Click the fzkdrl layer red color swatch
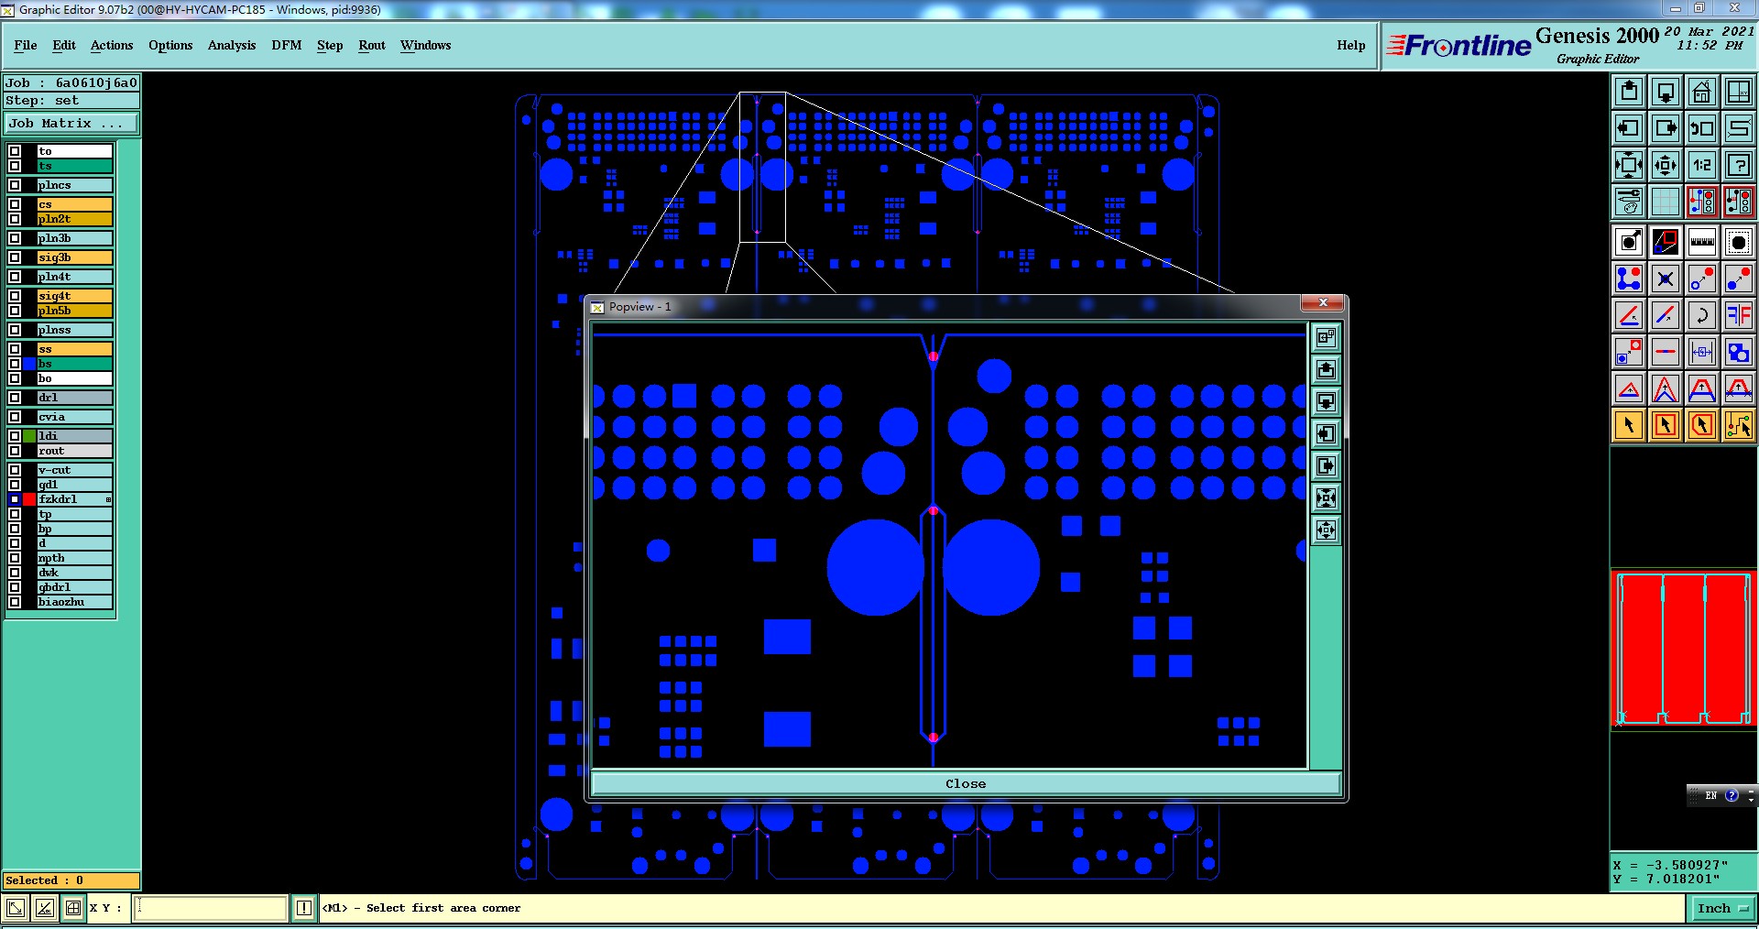The width and height of the screenshot is (1759, 929). 29,499
